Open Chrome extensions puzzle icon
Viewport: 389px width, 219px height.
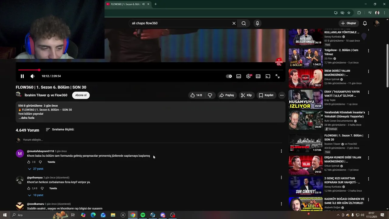pos(359,13)
